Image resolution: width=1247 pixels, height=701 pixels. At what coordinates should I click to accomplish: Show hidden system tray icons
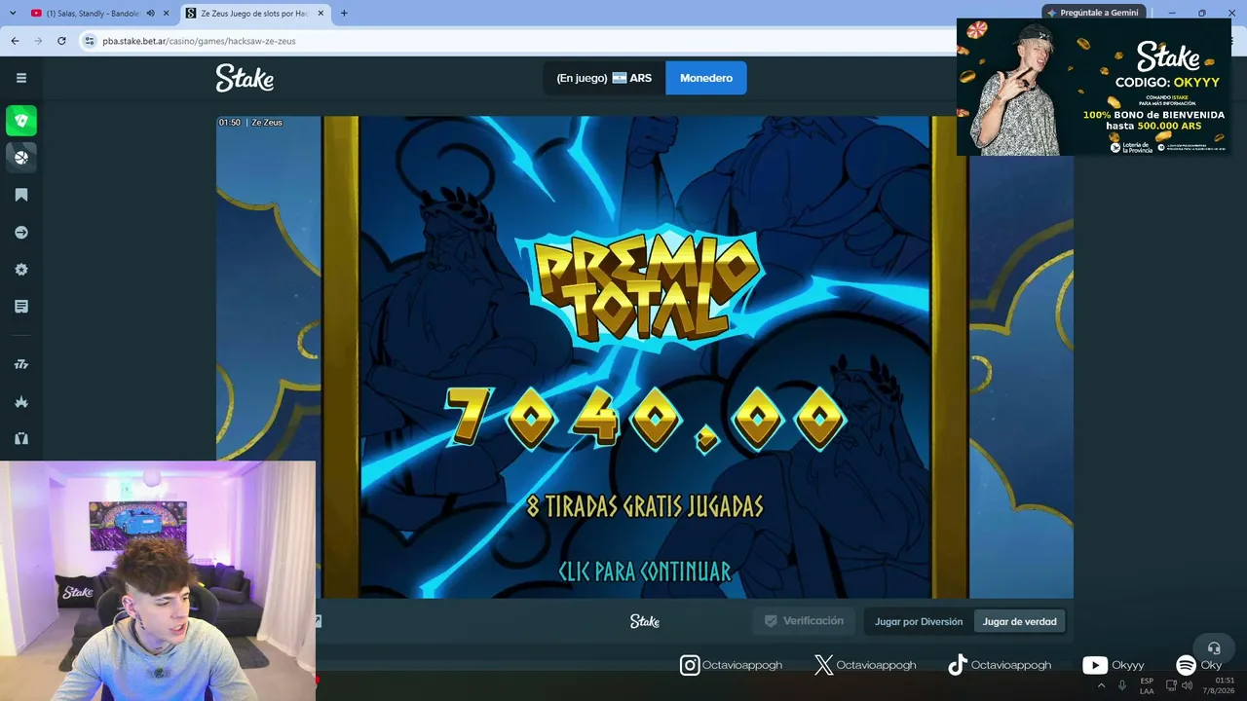coord(1102,685)
